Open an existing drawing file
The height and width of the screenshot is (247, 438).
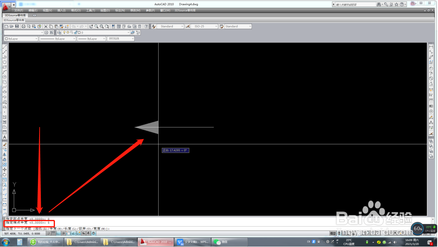pyautogui.click(x=12, y=26)
